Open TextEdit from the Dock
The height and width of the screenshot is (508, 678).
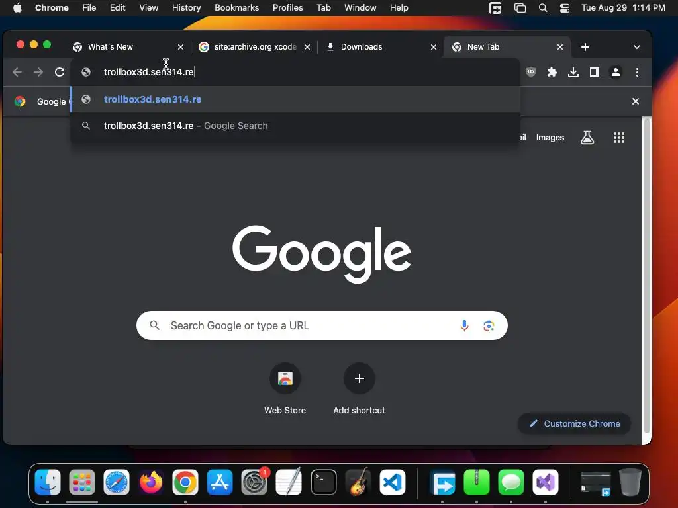point(289,482)
